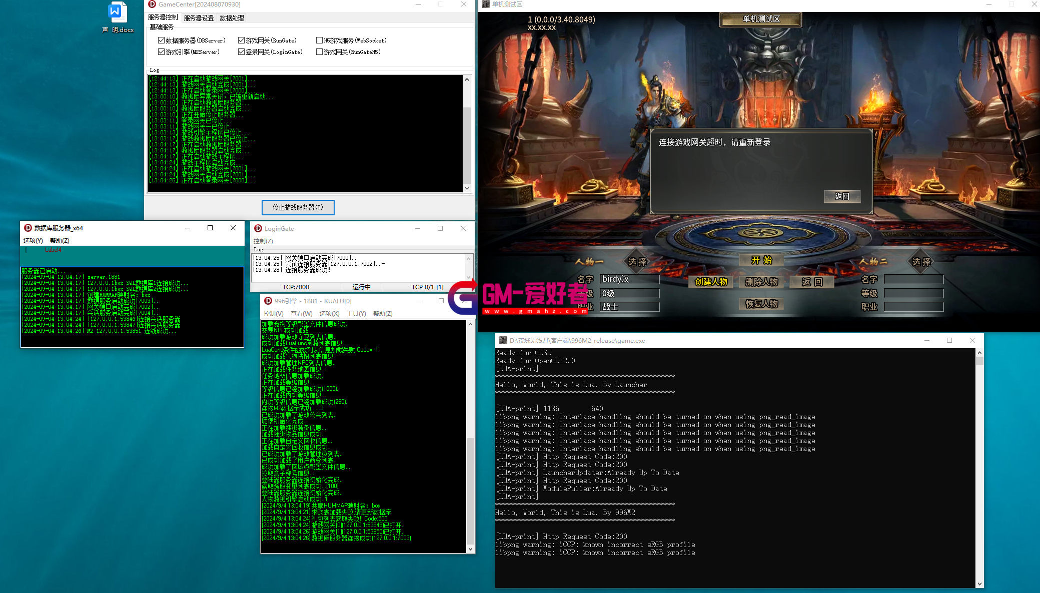Image resolution: width=1040 pixels, height=593 pixels.
Task: Click game.exe console scrollbar up arrow
Action: tap(979, 353)
